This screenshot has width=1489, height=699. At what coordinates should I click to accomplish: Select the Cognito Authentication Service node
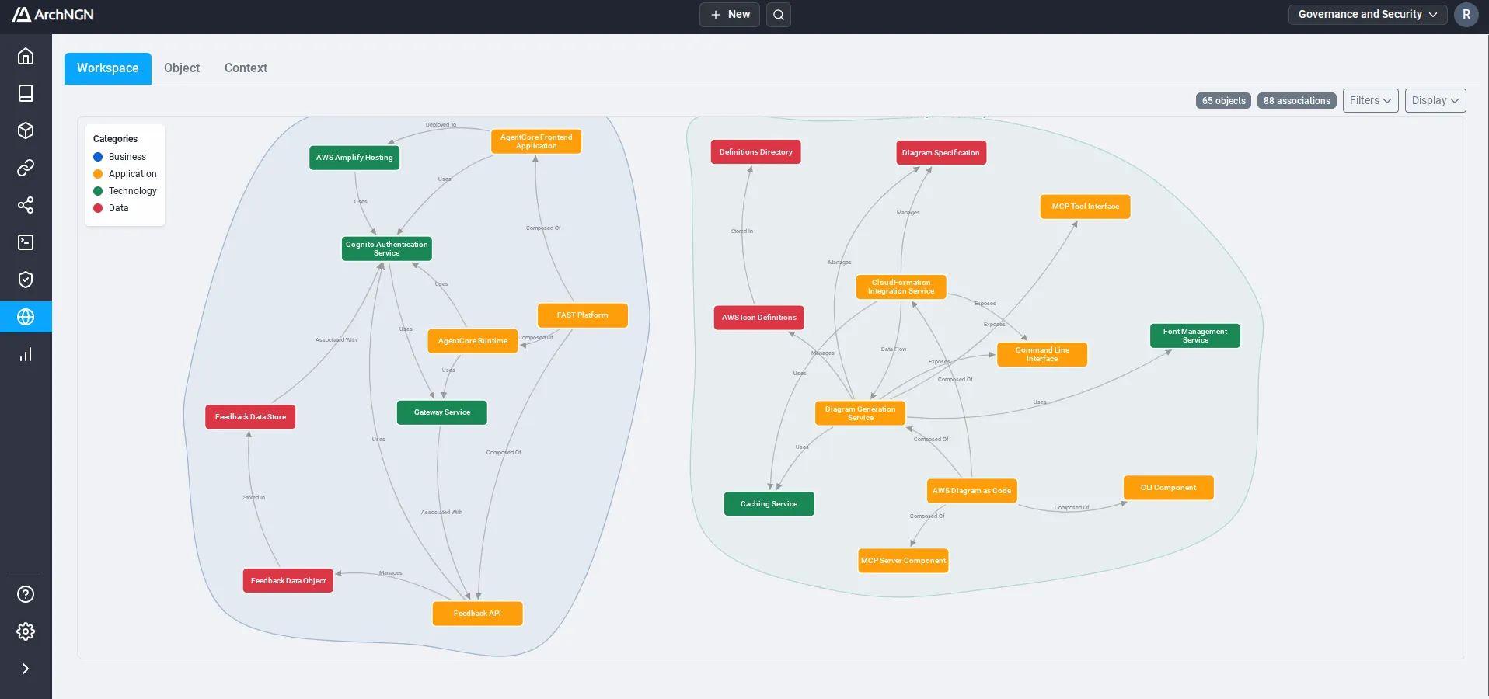(x=387, y=249)
